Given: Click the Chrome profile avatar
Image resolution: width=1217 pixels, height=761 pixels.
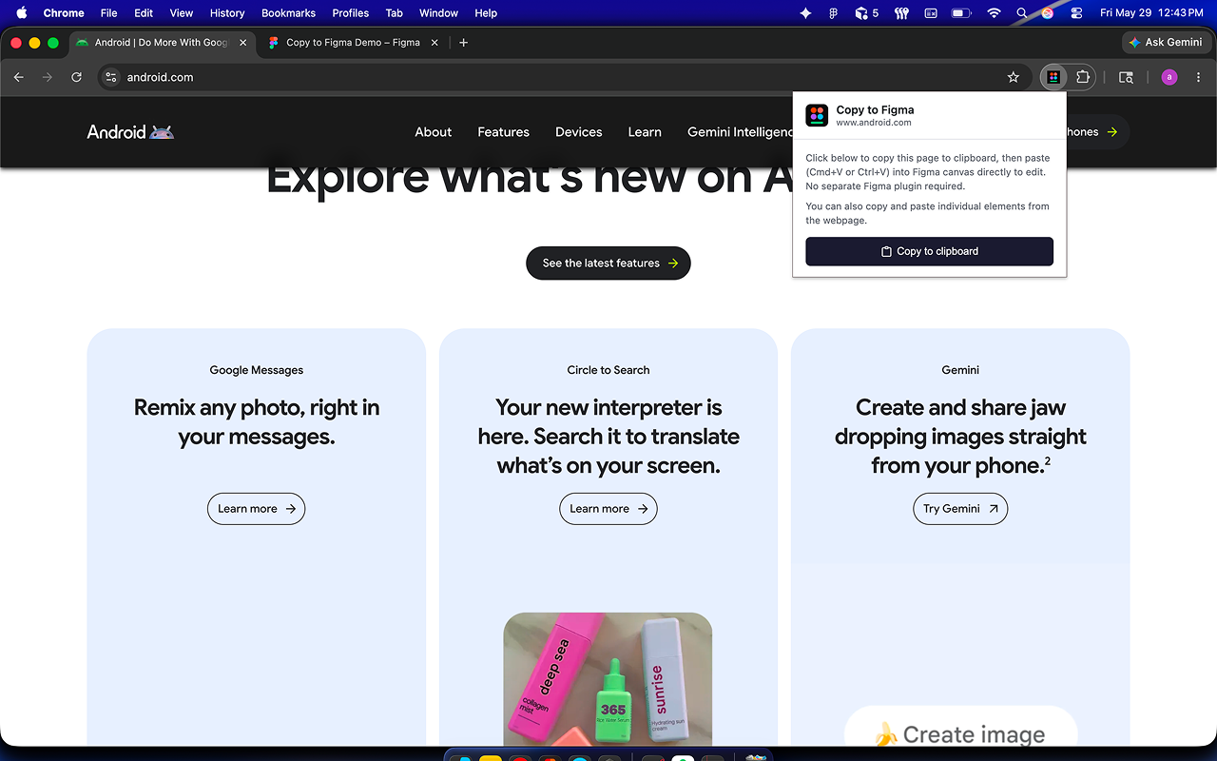Looking at the screenshot, I should click(1169, 77).
